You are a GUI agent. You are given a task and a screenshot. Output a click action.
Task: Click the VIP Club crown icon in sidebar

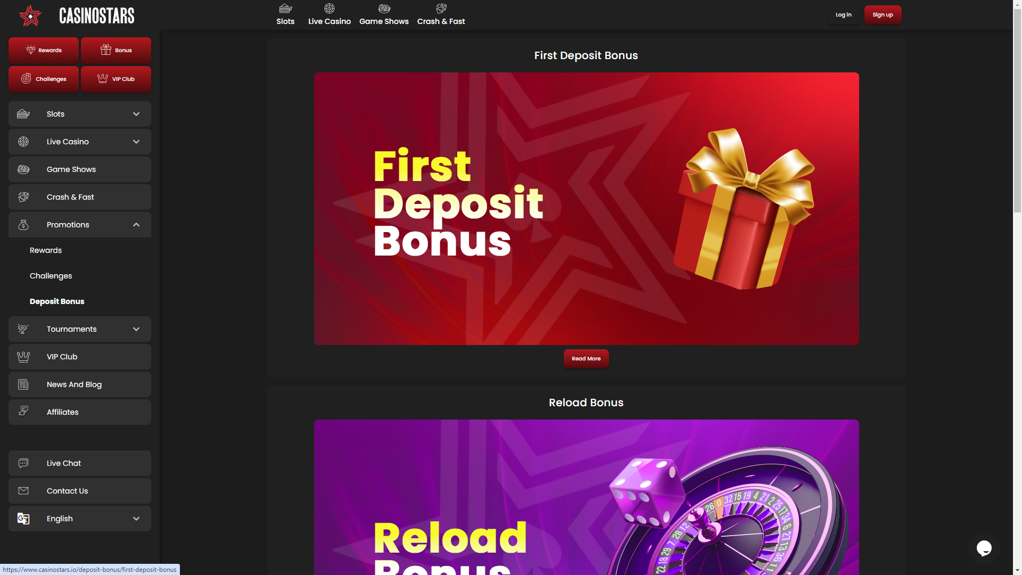click(x=23, y=357)
